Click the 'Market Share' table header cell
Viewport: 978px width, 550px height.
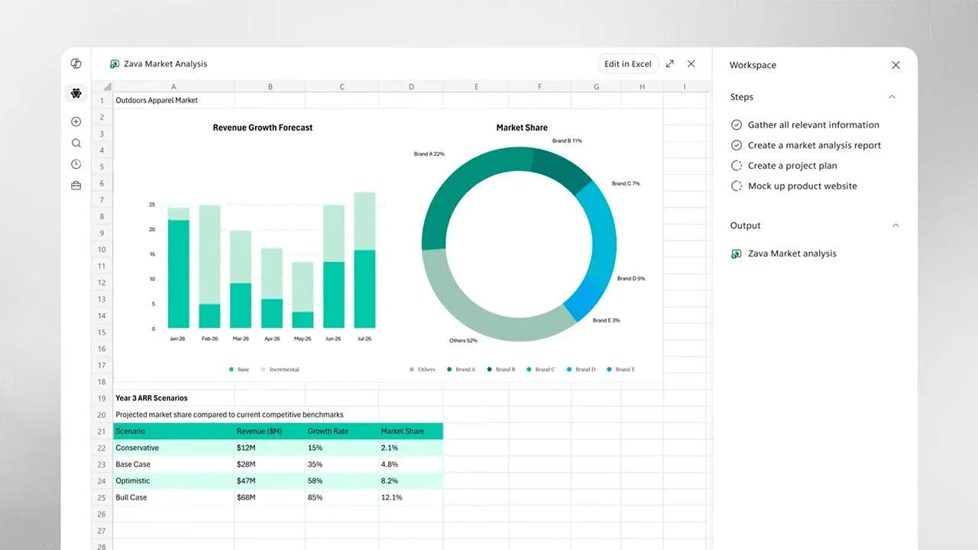click(x=411, y=432)
